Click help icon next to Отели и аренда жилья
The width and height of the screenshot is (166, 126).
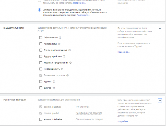point(69,50)
